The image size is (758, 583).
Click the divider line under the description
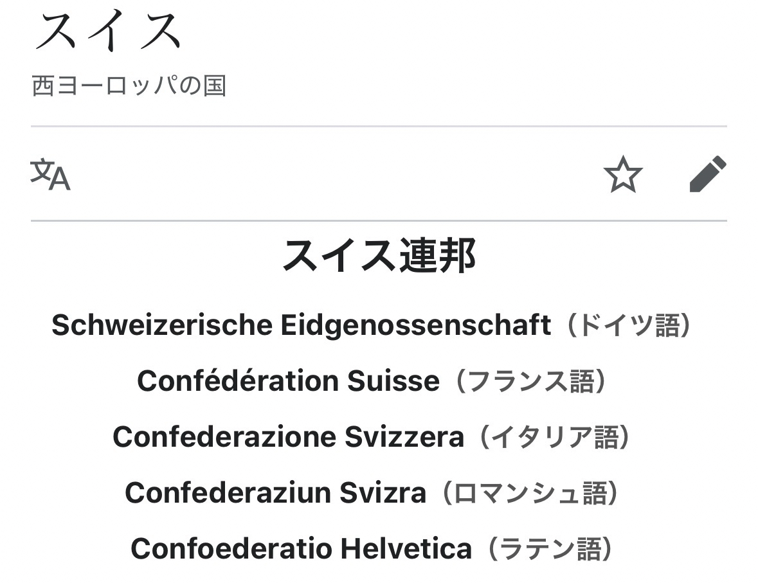click(x=379, y=127)
